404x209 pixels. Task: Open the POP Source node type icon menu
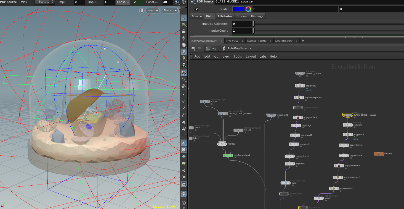[193, 2]
